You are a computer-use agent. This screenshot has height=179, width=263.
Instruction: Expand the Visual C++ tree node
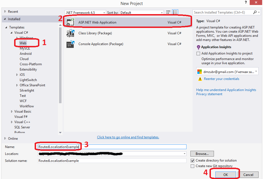click(12, 122)
